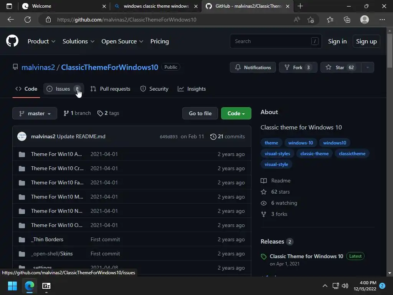Click the browser profile avatar
393x295 pixels.
click(x=365, y=20)
